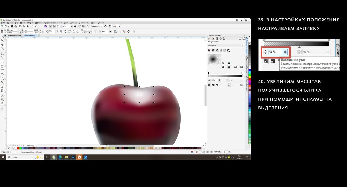Expand the transparency merge mode dropdown
Image resolution: width=347 pixels, height=187 pixels.
(x=225, y=45)
